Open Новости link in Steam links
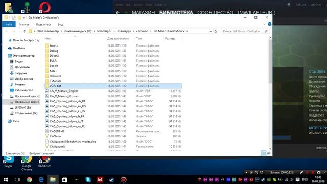Screen dimensions: 327x184 pos(314,101)
